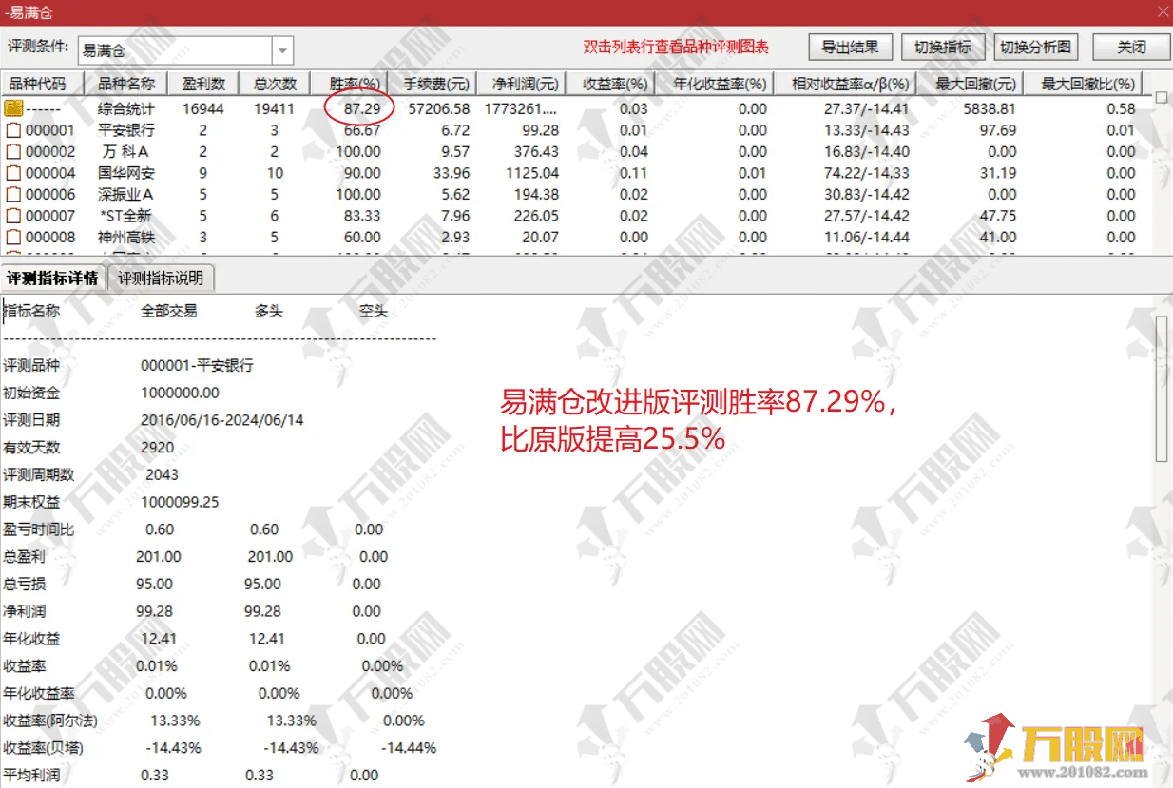Click the 5838.81 max drawdown value

[x=989, y=108]
